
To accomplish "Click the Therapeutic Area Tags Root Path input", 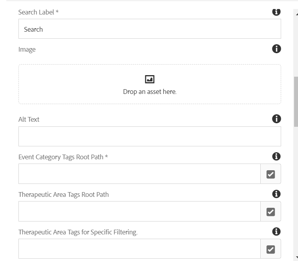I will coord(139,211).
